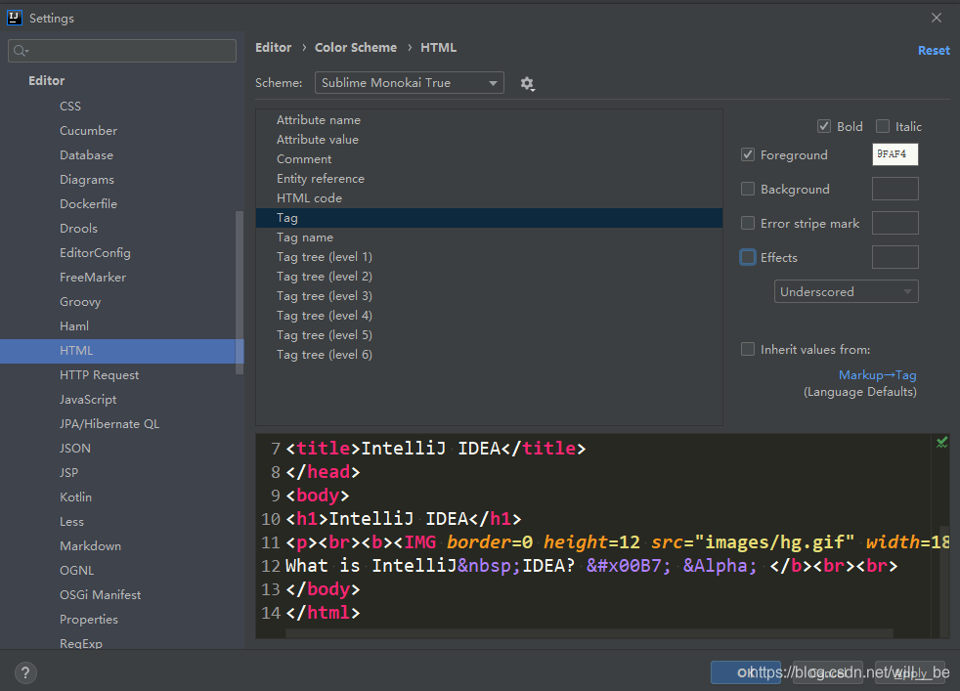
Task: Tick Inherit values from checkbox
Action: tap(748, 349)
